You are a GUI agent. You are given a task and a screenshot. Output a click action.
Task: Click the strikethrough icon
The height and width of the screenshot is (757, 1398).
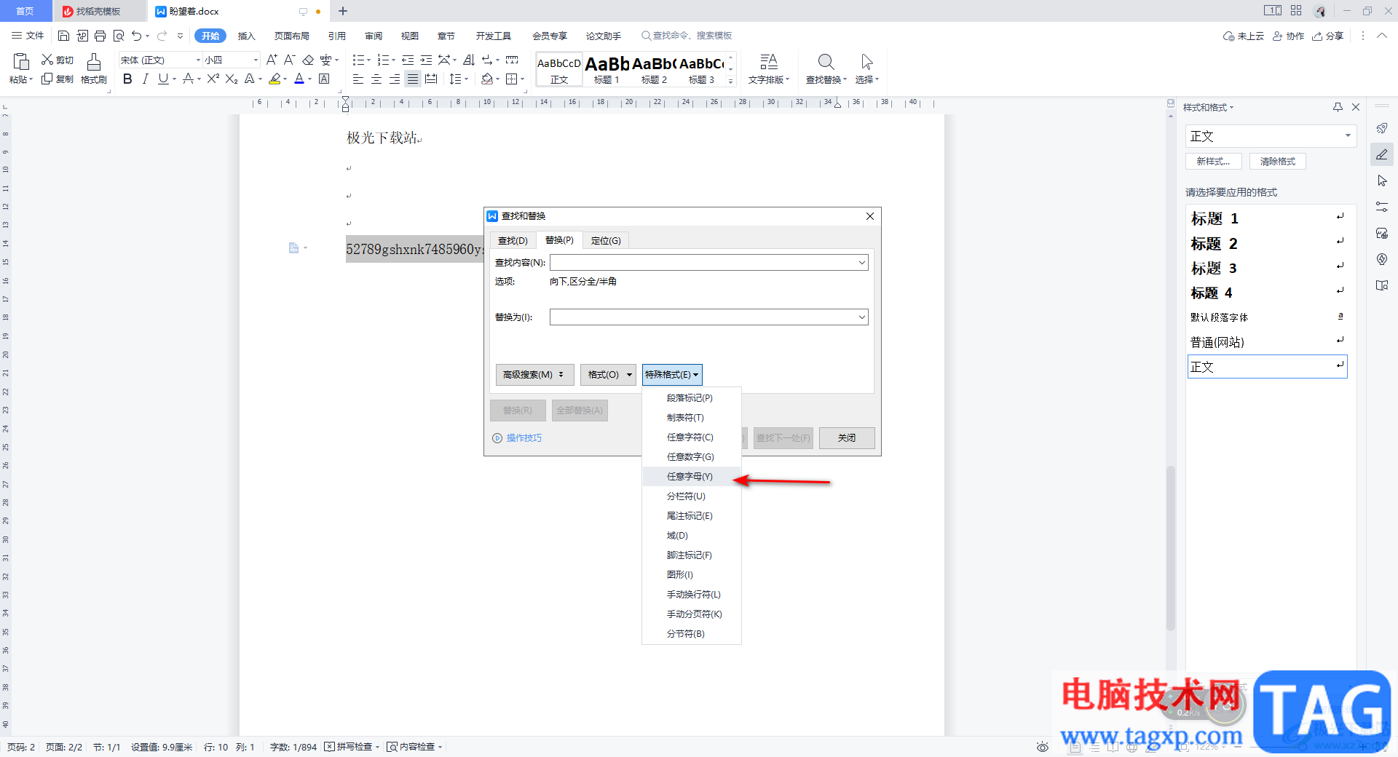[189, 79]
